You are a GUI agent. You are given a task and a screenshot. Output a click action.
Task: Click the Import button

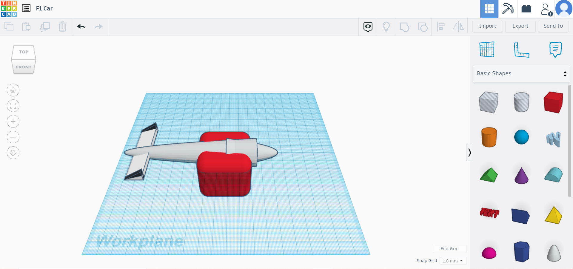(x=488, y=26)
